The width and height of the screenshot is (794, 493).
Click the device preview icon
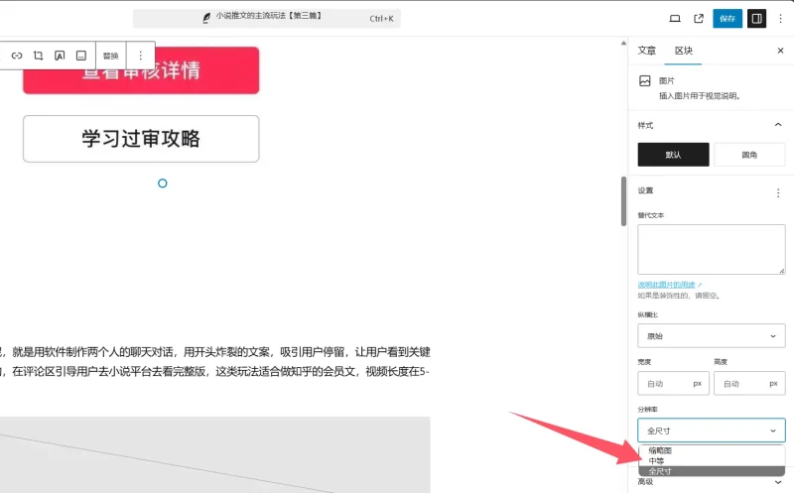tap(675, 19)
